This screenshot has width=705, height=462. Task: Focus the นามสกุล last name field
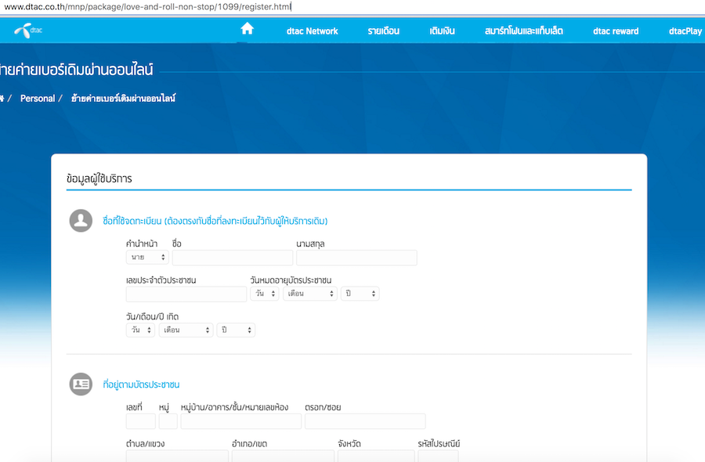(356, 258)
